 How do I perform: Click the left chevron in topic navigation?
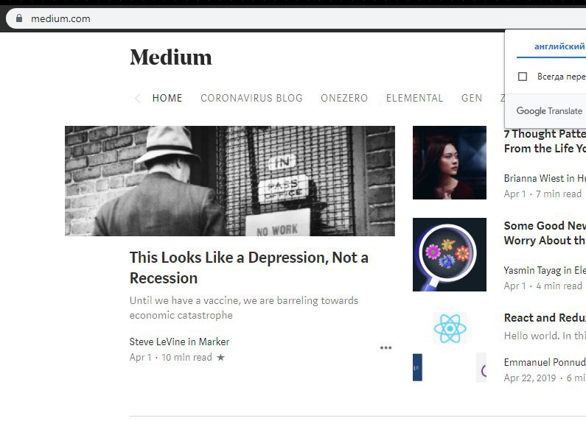point(137,98)
